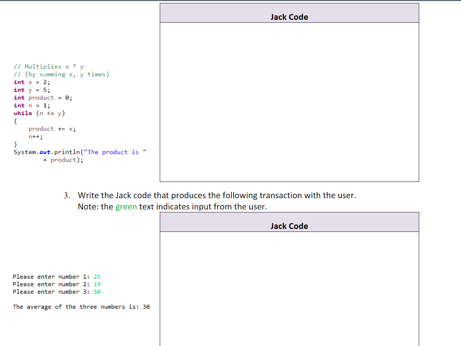
Task: Click the line "int product = 0;"
Action: click(x=43, y=98)
